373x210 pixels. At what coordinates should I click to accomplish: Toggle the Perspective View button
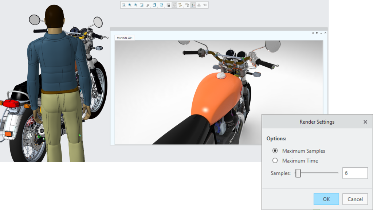coord(174,5)
